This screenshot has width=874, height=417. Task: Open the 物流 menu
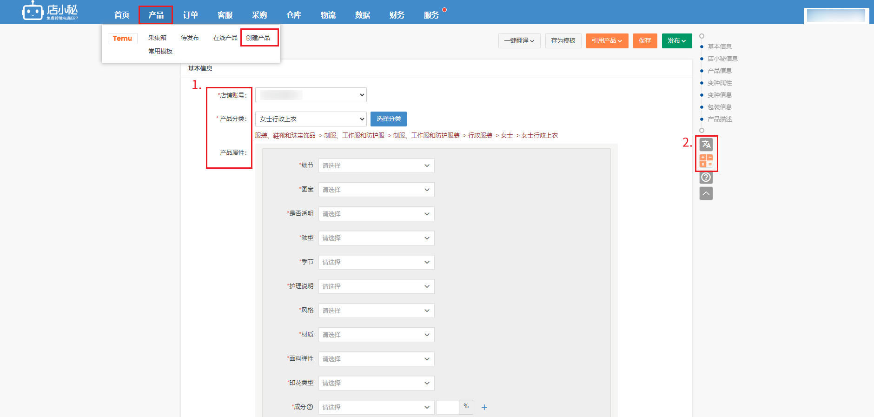(328, 15)
